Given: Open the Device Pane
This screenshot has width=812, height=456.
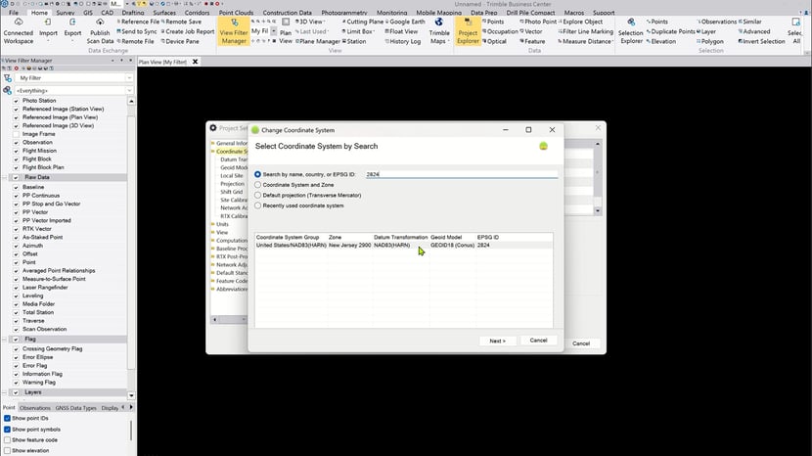Looking at the screenshot, I should (180, 41).
